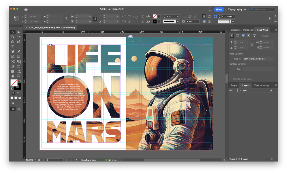
Task: Switch to the Paragraph panel tab
Action: click(x=248, y=30)
